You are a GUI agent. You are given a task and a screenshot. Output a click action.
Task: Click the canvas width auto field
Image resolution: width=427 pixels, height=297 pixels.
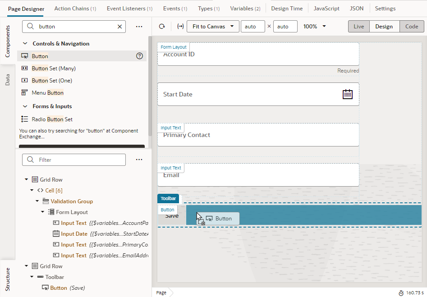[253, 27]
